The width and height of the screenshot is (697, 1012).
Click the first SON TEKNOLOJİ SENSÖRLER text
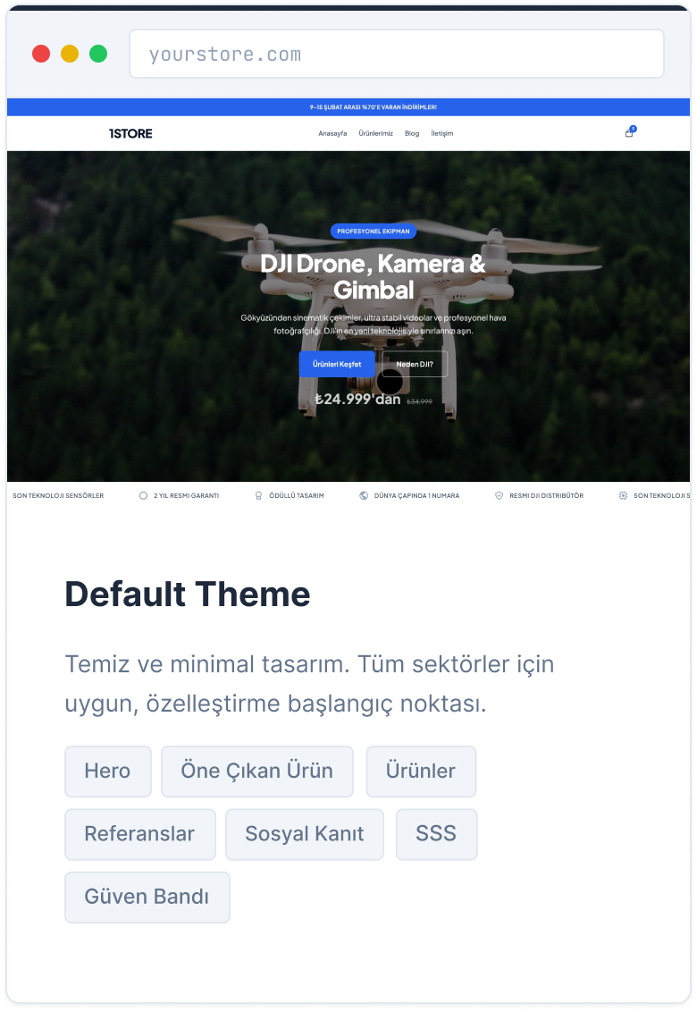[58, 495]
